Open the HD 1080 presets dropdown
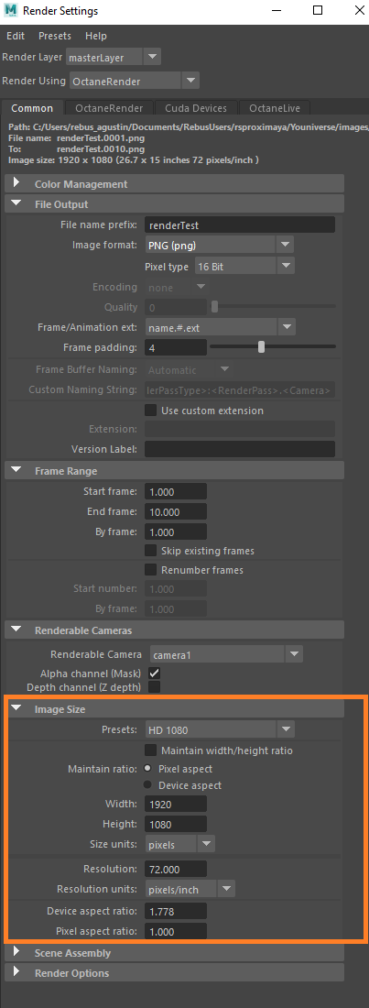369x1008 pixels. coord(220,729)
